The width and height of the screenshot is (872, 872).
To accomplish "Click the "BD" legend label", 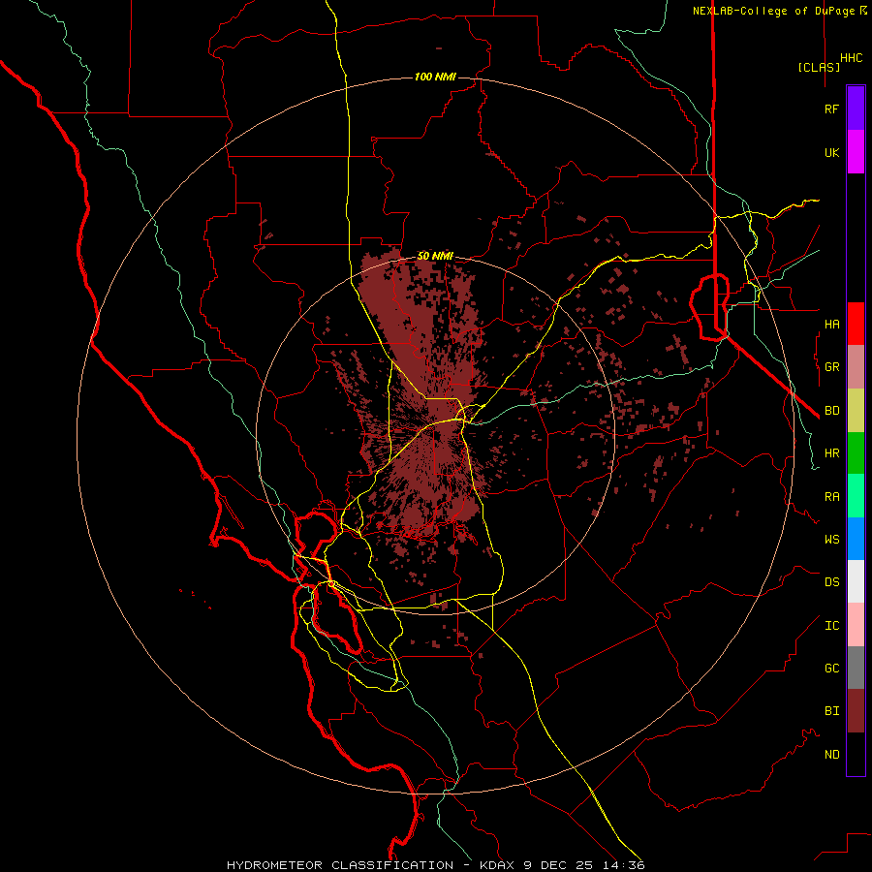I will pyautogui.click(x=831, y=411).
